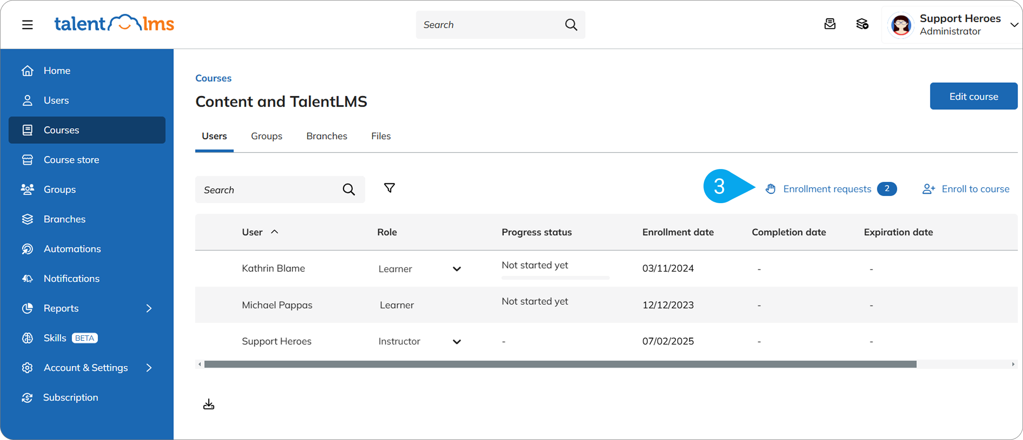Open Kathrin Blame's role dropdown
The width and height of the screenshot is (1023, 440).
tap(457, 269)
